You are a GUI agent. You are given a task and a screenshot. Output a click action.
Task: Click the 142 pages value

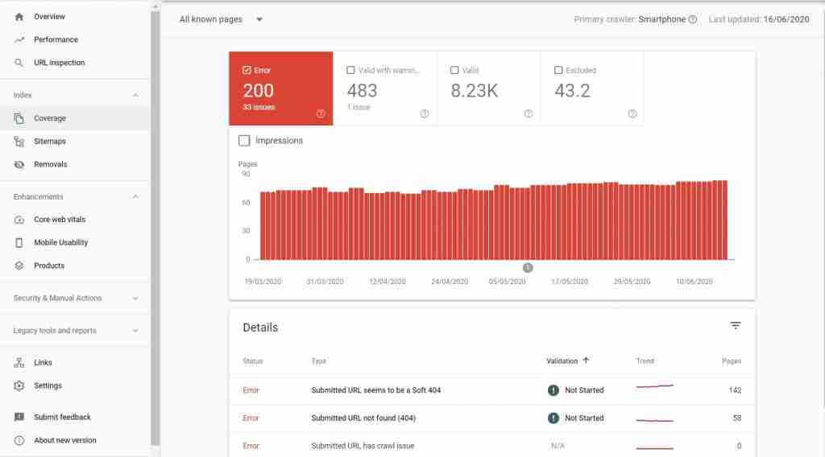coord(735,390)
